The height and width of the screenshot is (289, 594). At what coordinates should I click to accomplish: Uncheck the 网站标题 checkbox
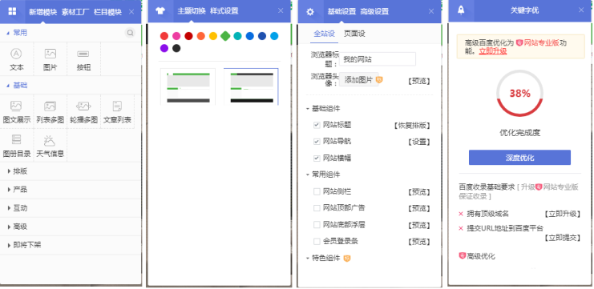tap(317, 125)
